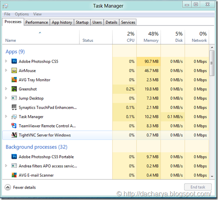Image resolution: width=218 pixels, height=200 pixels.
Task: Click Task Manager's 0.1 MB/s disk value
Action: coord(175,117)
